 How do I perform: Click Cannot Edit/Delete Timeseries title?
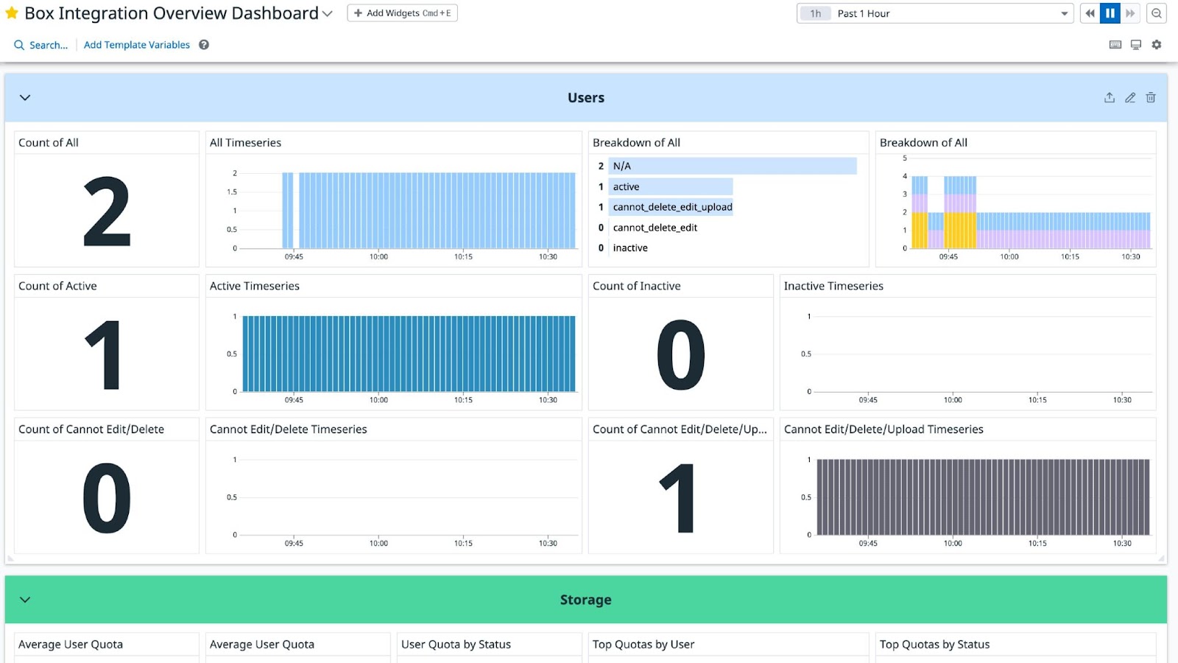289,429
